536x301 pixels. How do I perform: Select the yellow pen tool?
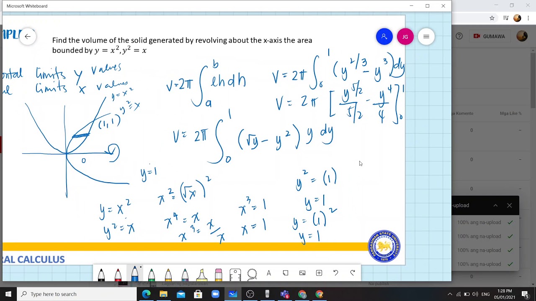[x=168, y=274]
